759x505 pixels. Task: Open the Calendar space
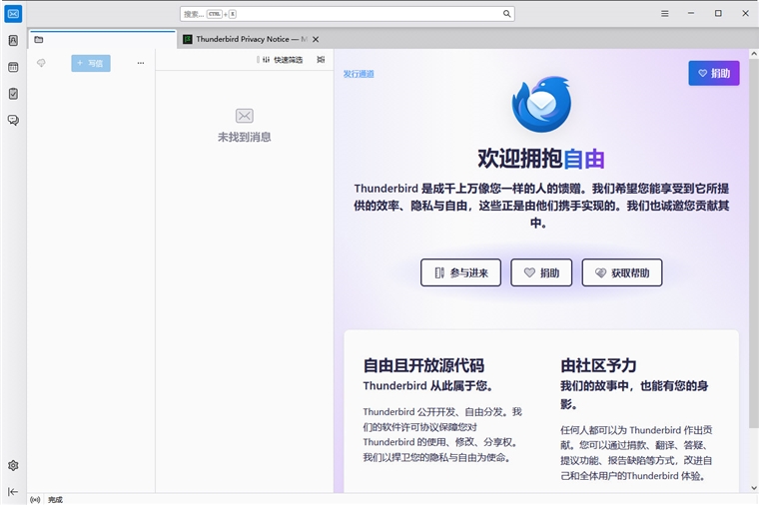click(x=13, y=67)
